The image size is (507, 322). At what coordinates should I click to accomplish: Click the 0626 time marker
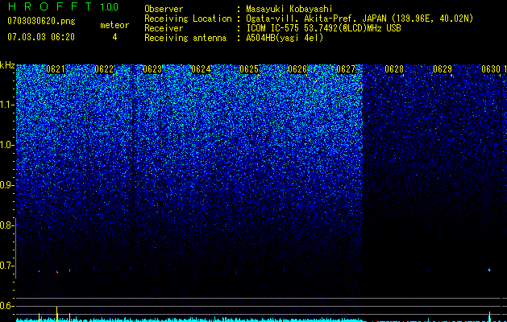pos(297,69)
